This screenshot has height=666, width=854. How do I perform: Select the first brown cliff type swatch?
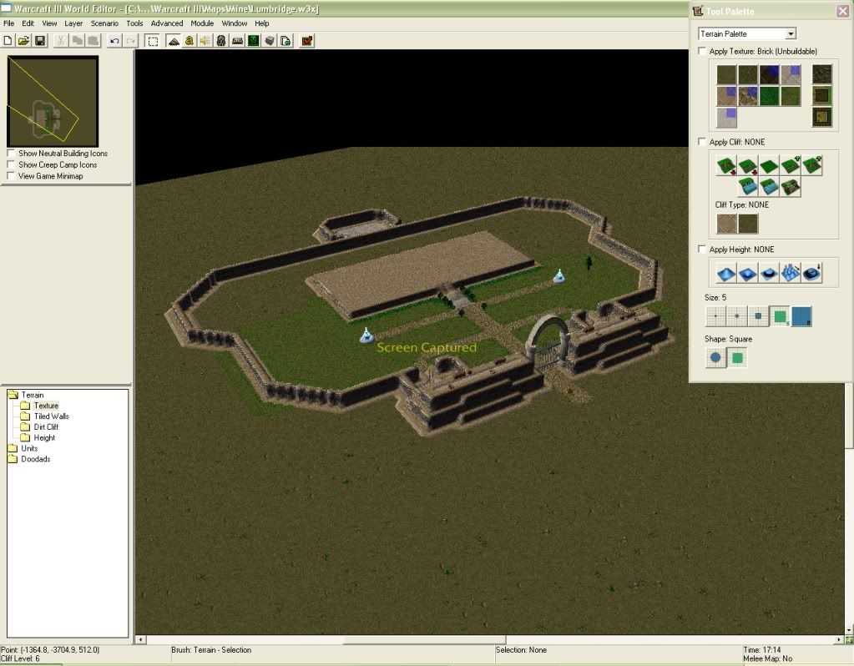point(726,224)
